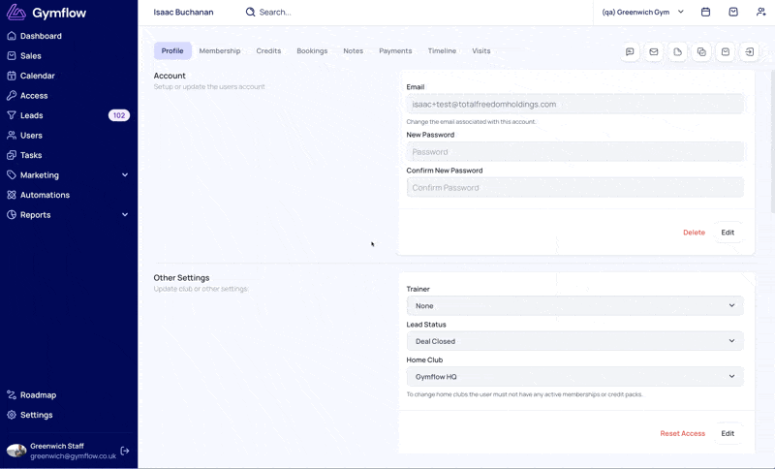Image resolution: width=775 pixels, height=469 pixels.
Task: Click the red Delete link
Action: tap(694, 233)
